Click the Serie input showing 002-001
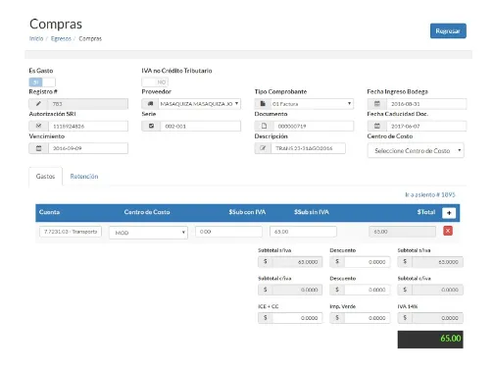Image resolution: width=494 pixels, height=374 pixels. (201, 126)
